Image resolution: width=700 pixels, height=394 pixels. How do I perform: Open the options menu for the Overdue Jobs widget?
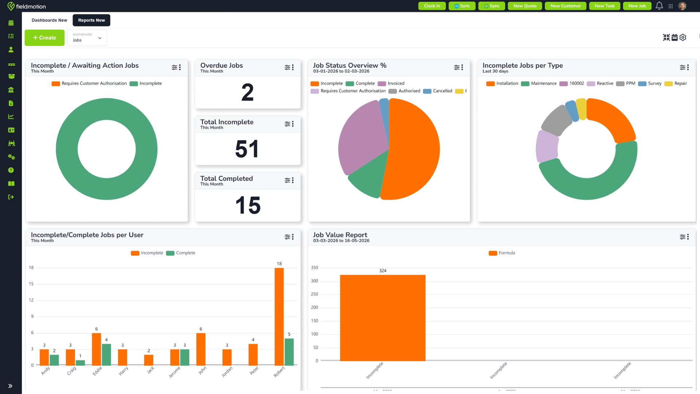click(x=293, y=67)
